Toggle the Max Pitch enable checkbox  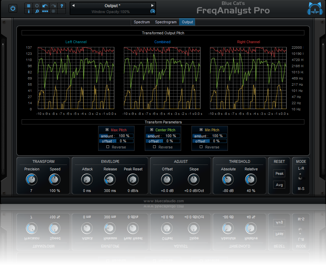pyautogui.click(x=107, y=130)
